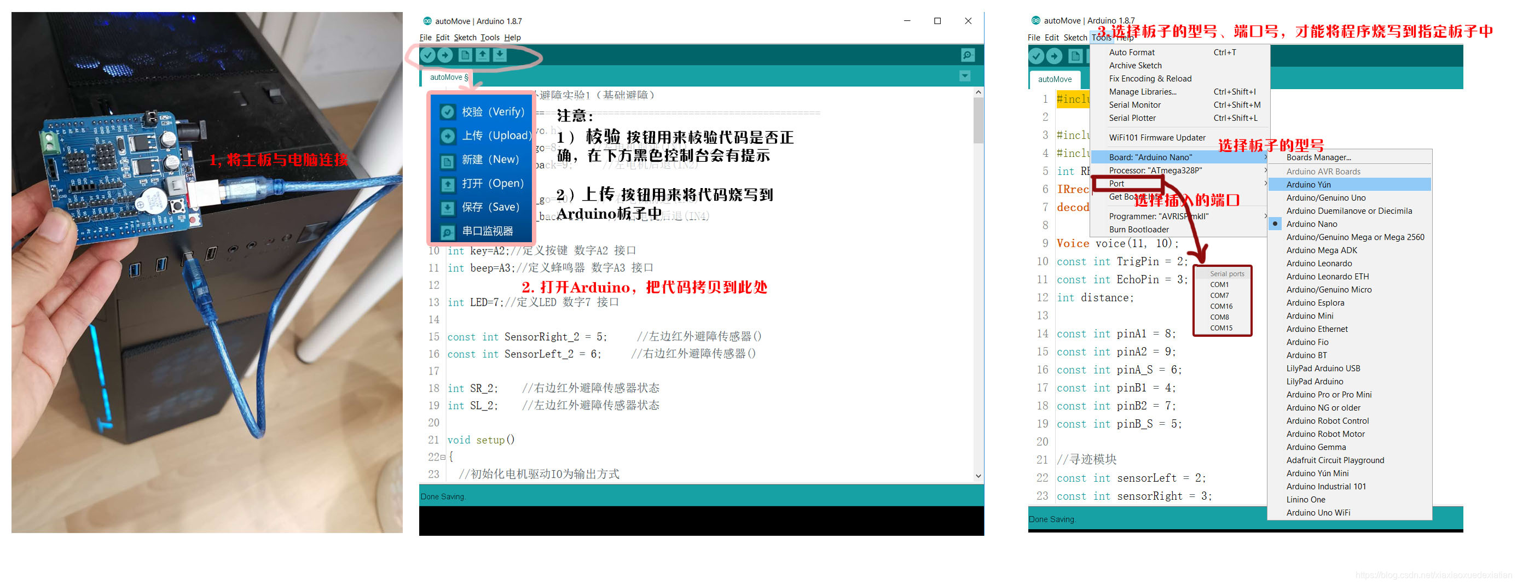Open Boards Manager from board submenu
Image resolution: width=1517 pixels, height=585 pixels.
pos(1349,157)
